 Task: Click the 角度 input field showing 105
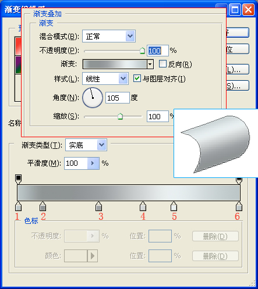click(118, 98)
